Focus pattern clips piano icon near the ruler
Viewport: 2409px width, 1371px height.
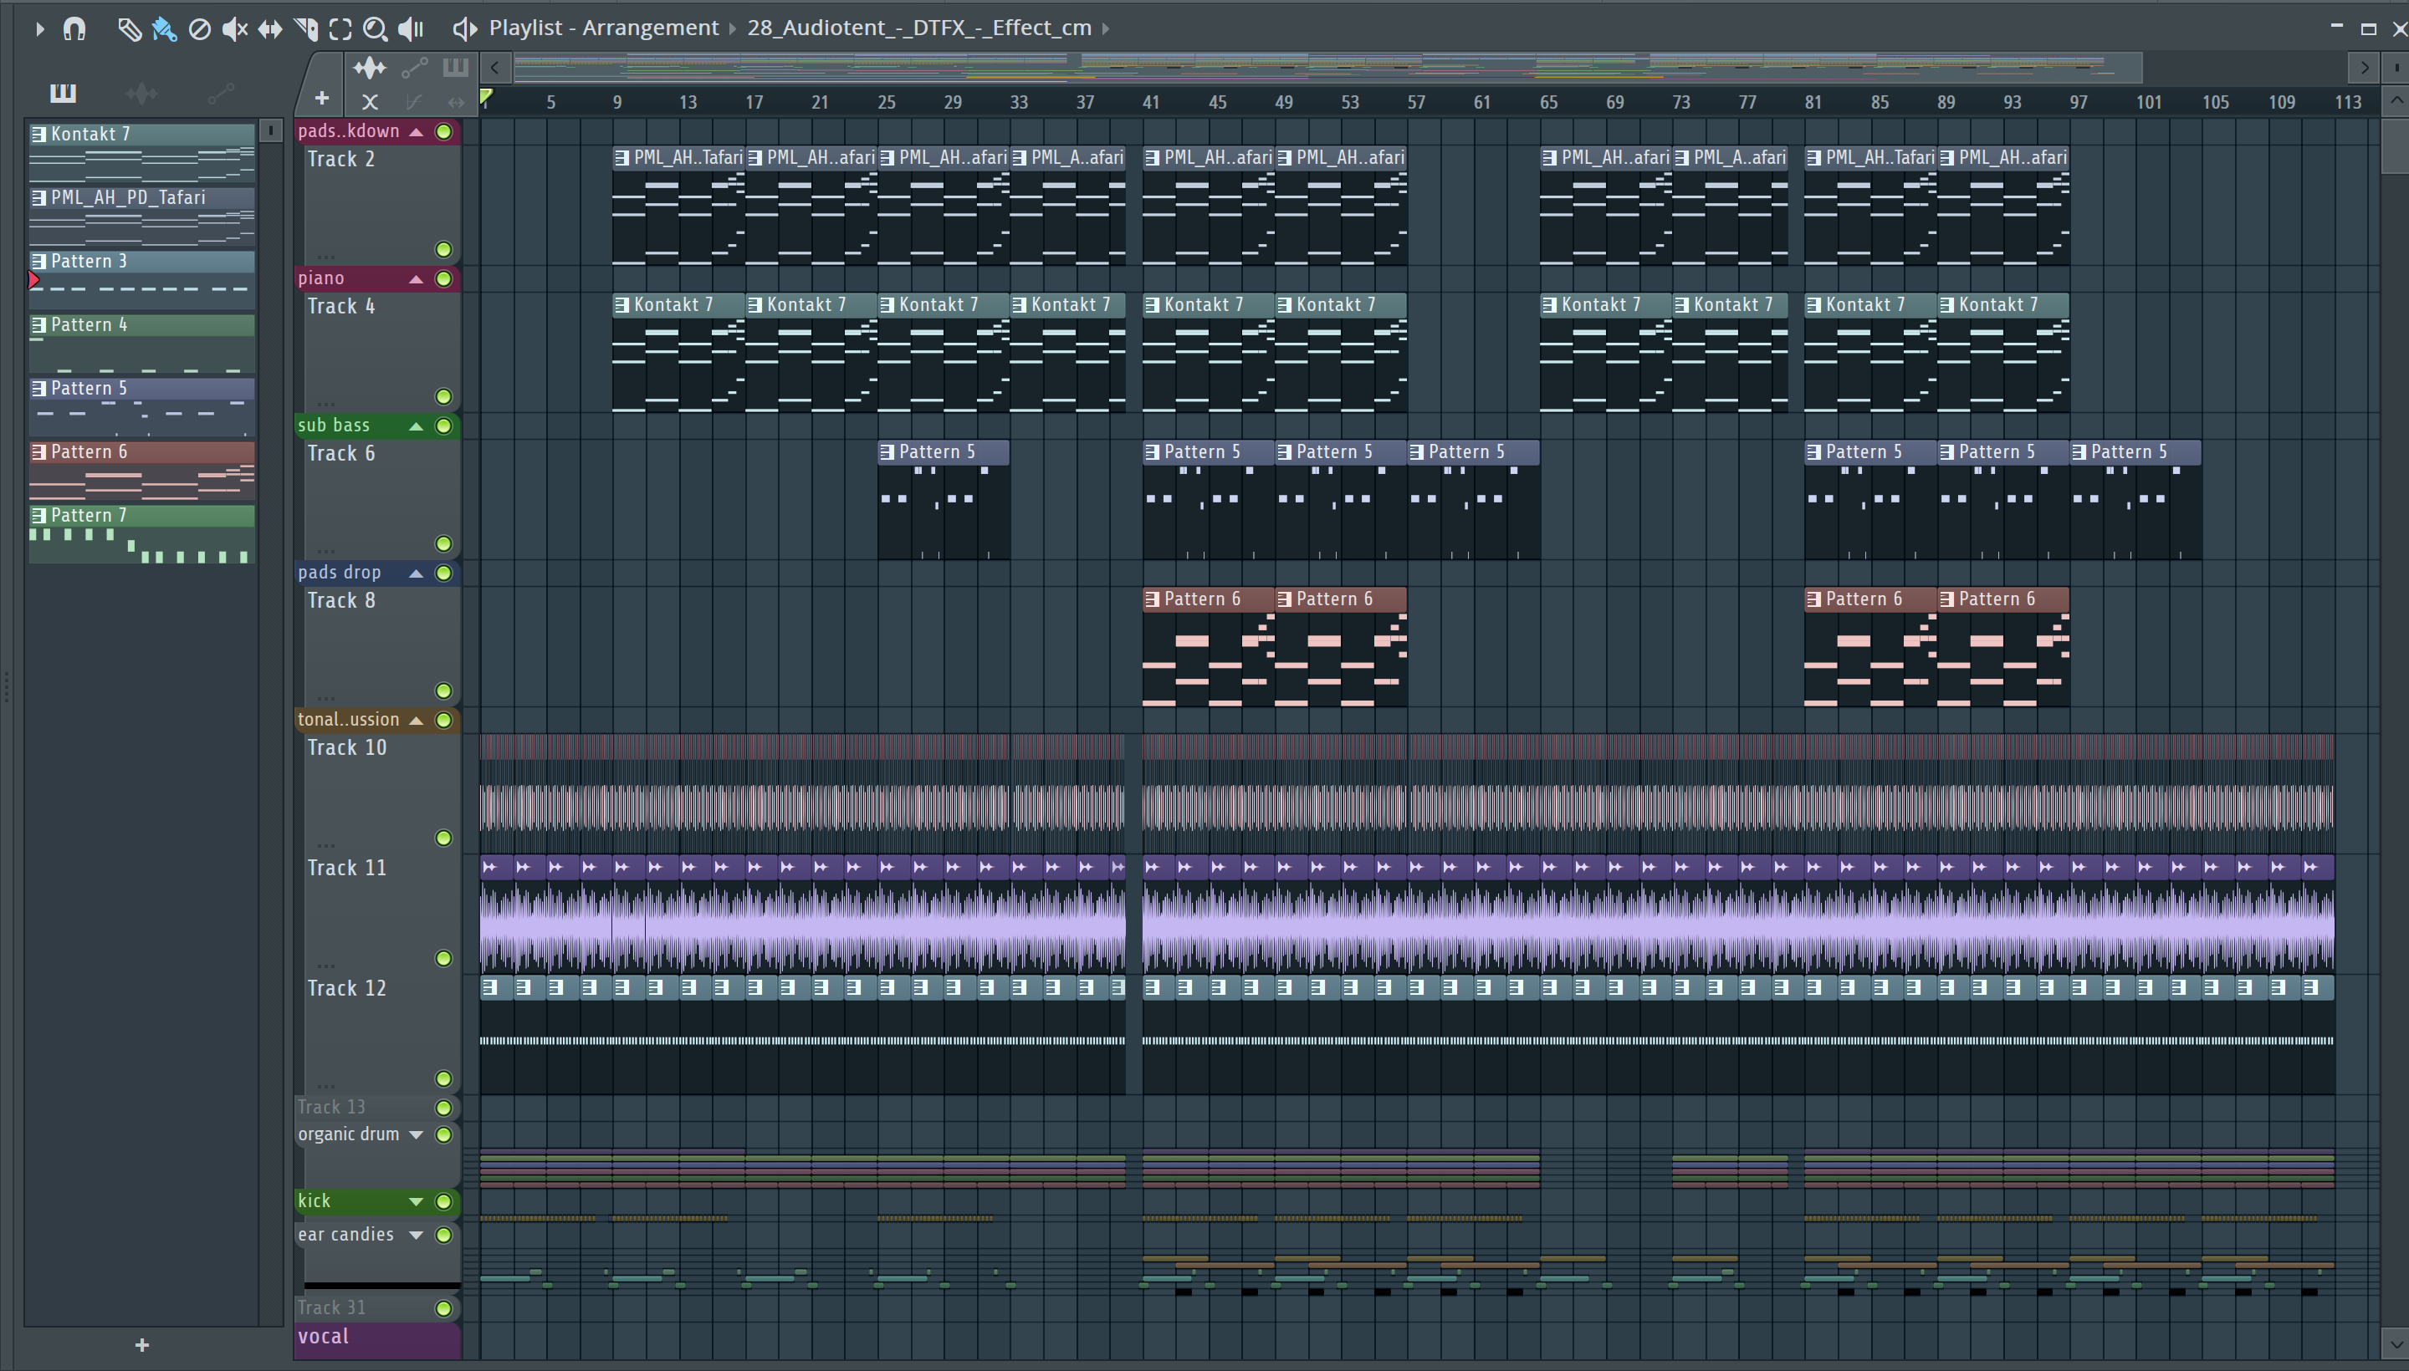click(455, 67)
